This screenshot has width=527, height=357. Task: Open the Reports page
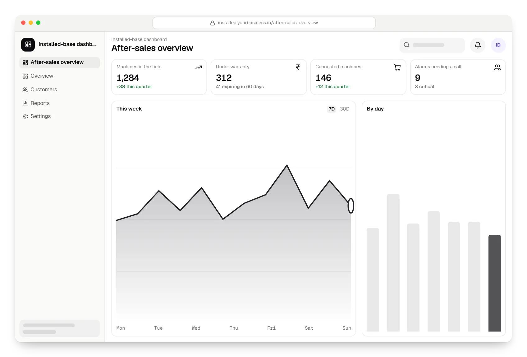pyautogui.click(x=60, y=103)
